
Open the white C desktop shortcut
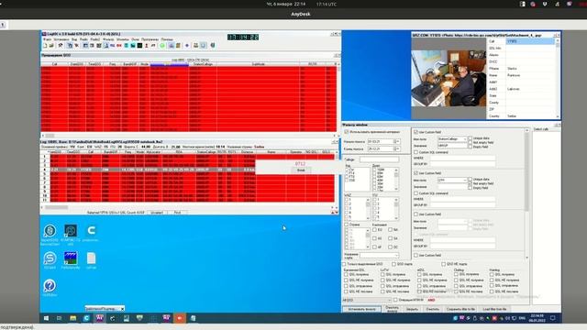click(91, 230)
